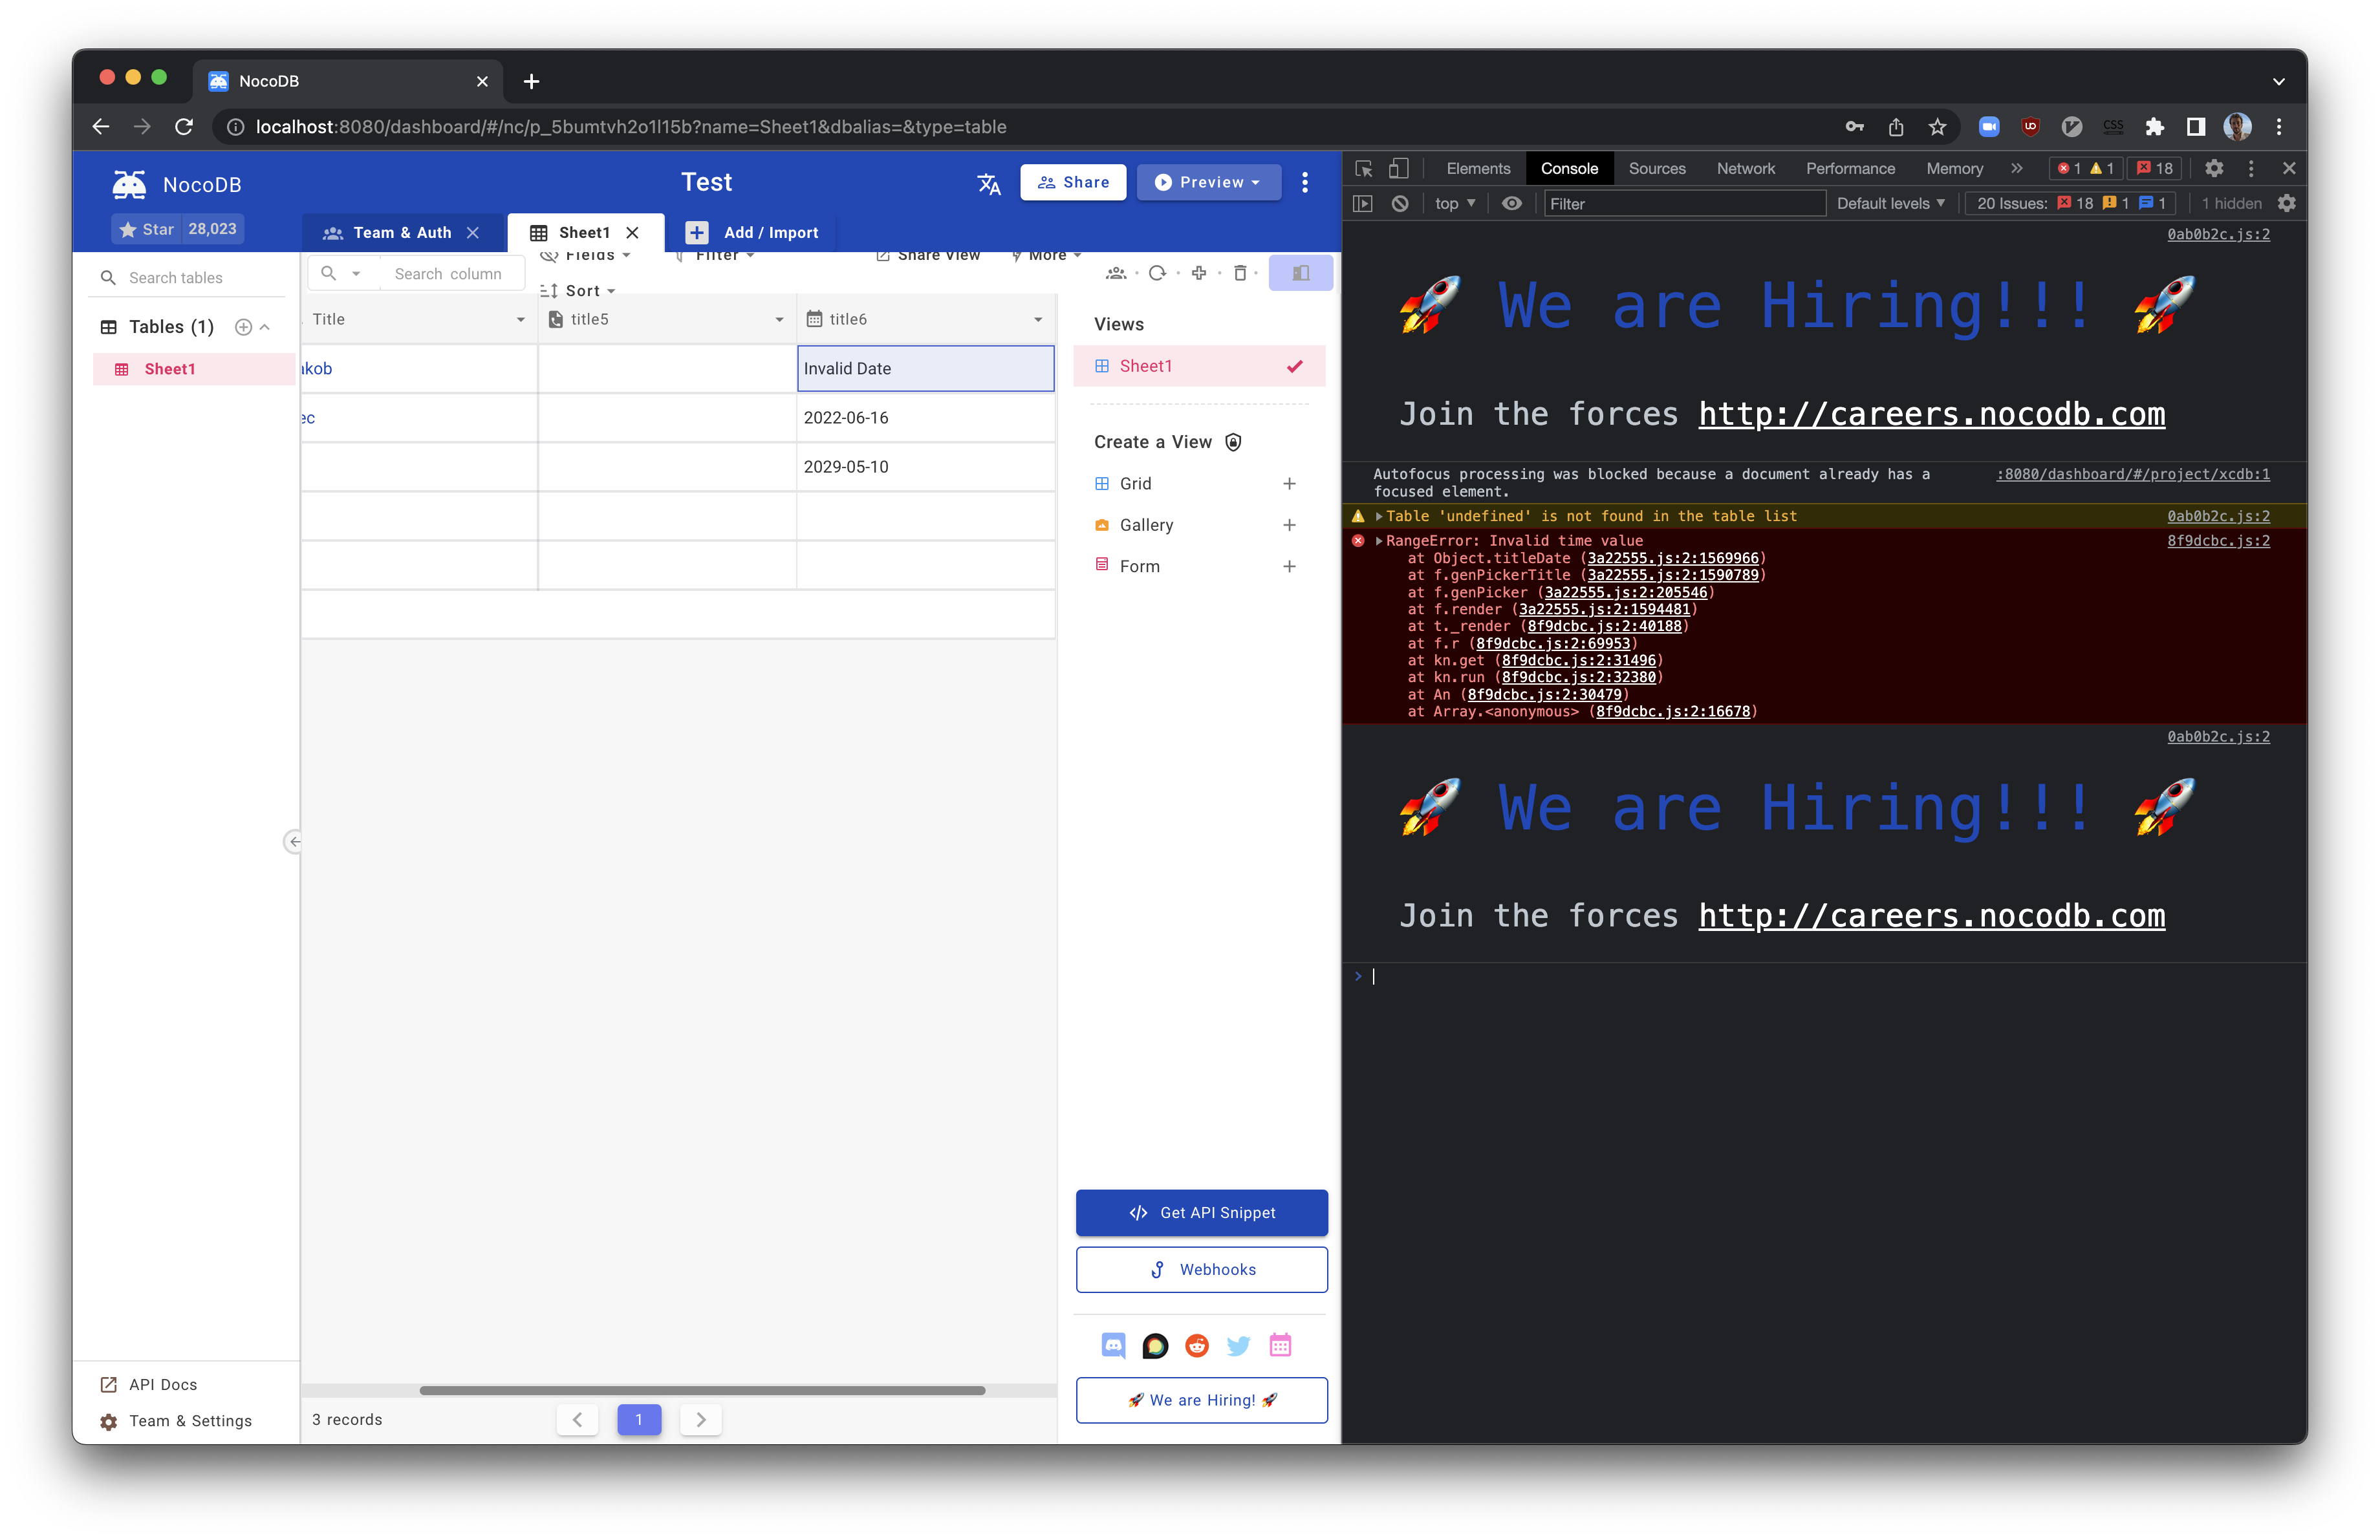
Task: Open the Default levels dropdown
Action: (x=1890, y=204)
